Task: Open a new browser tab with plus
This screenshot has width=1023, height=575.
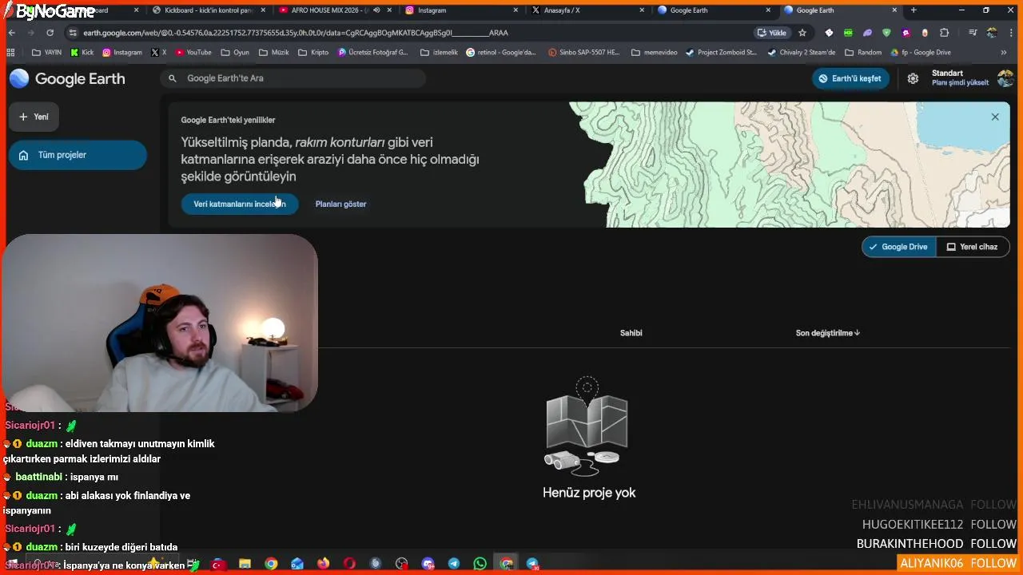Action: point(914,10)
